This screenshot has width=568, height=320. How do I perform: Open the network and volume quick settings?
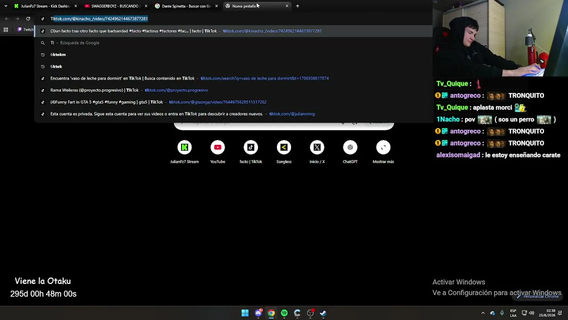click(528, 313)
